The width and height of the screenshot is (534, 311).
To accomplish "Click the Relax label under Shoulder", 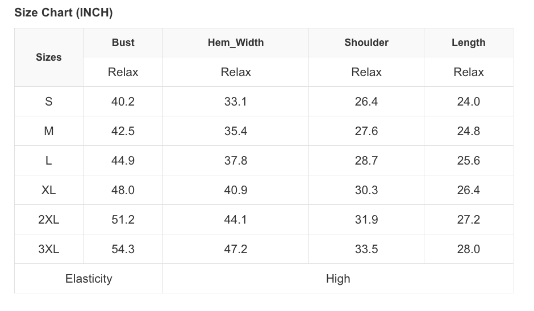I will coord(366,72).
